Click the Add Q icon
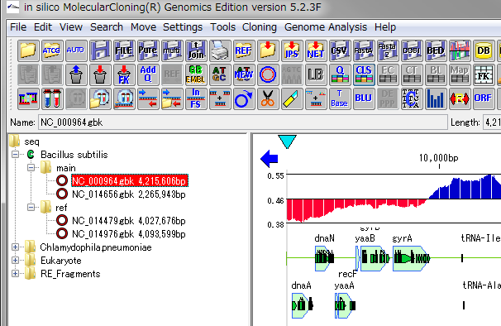The width and height of the screenshot is (501, 326). 148,74
